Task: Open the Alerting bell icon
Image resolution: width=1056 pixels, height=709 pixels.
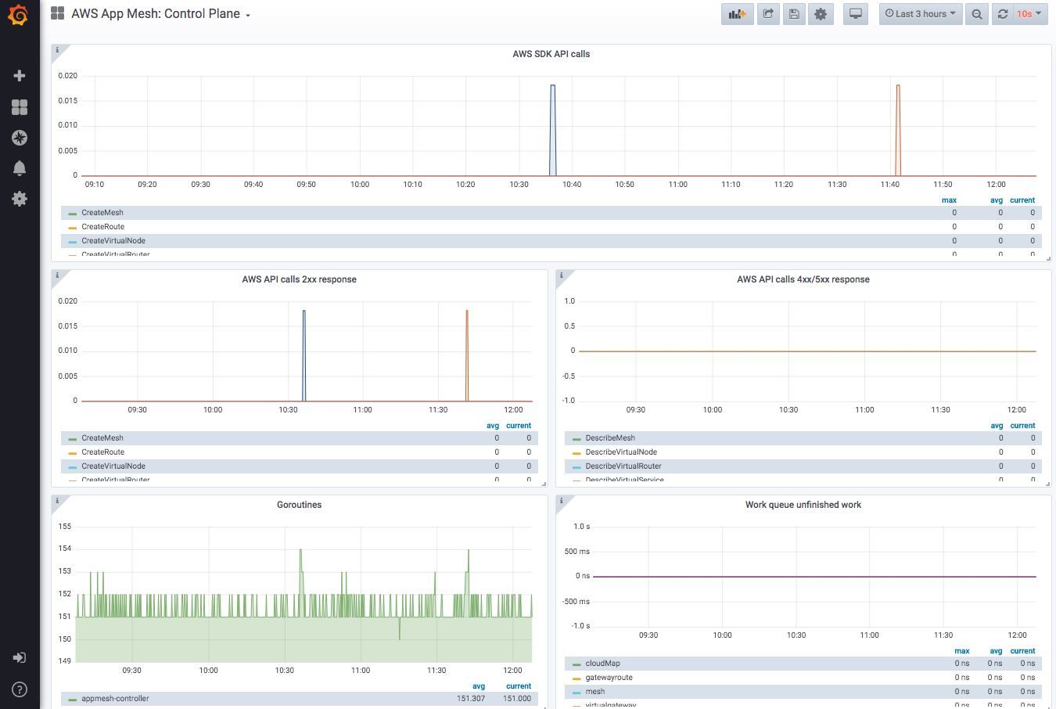Action: (20, 168)
